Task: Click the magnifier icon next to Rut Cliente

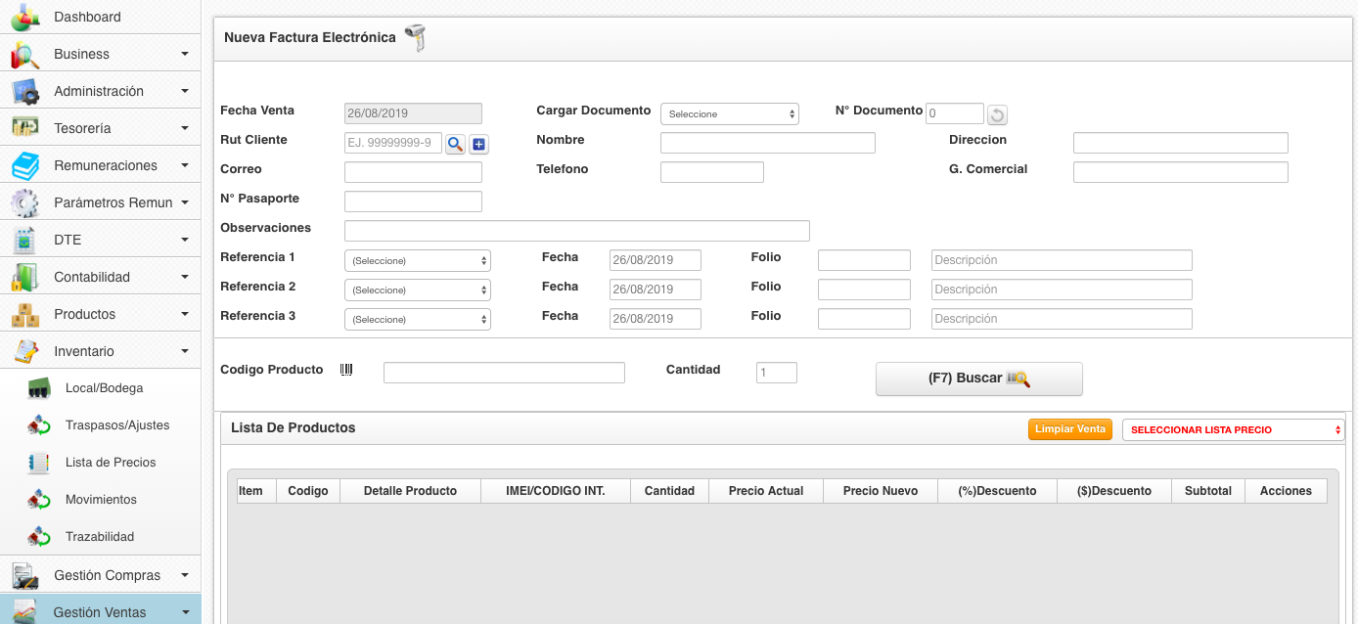Action: (455, 145)
